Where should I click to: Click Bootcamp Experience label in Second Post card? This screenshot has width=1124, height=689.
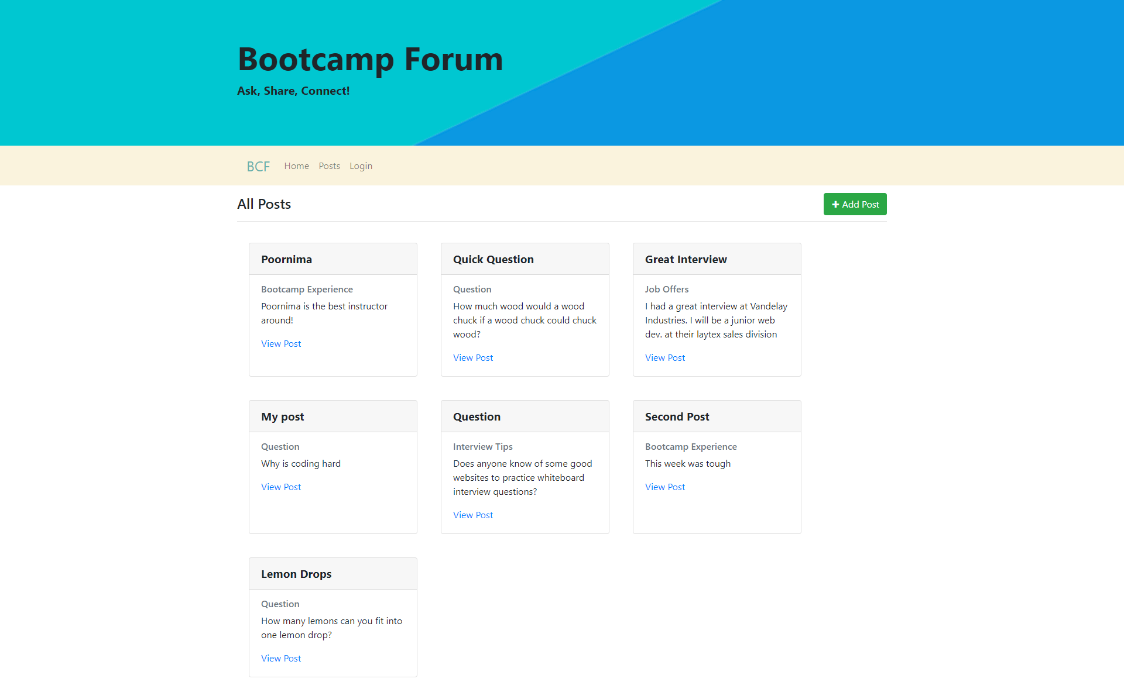click(691, 447)
